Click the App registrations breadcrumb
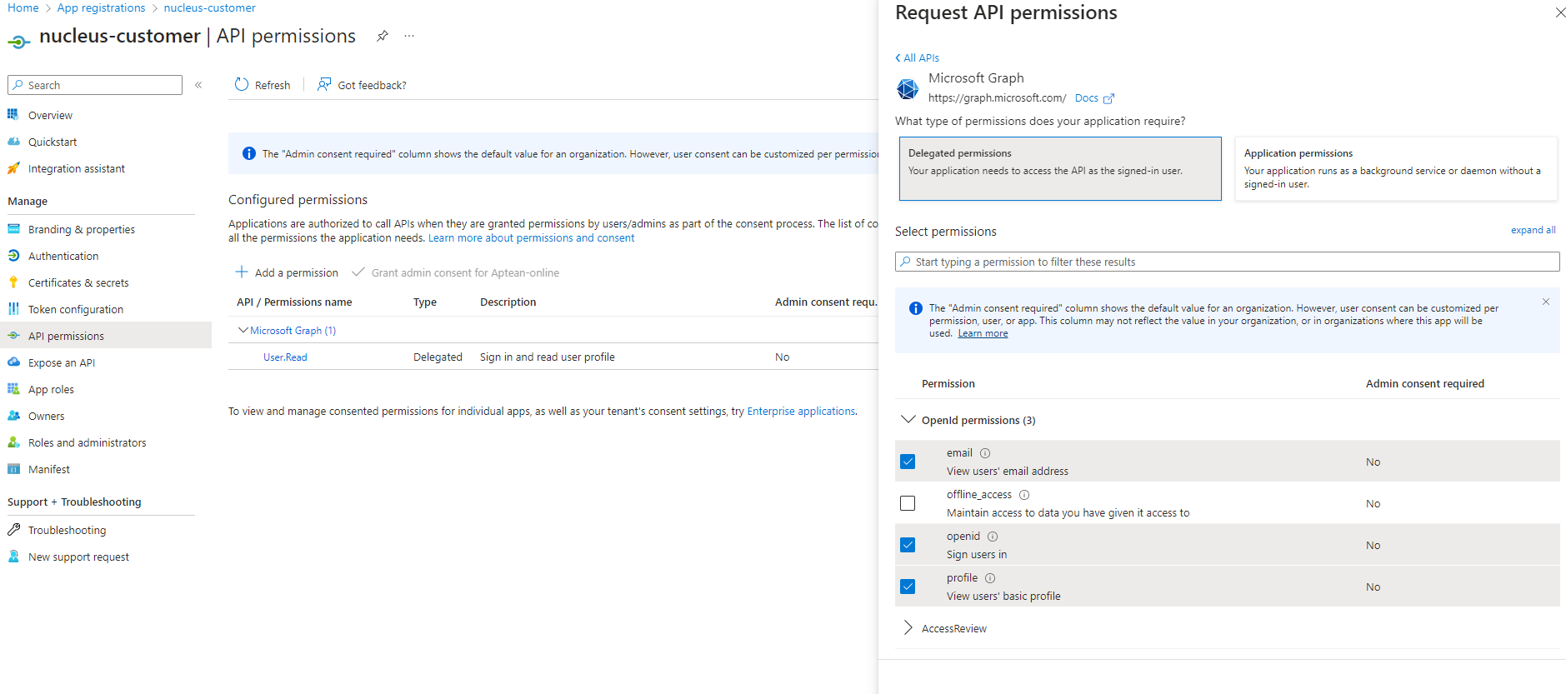This screenshot has height=694, width=1566. pos(101,7)
